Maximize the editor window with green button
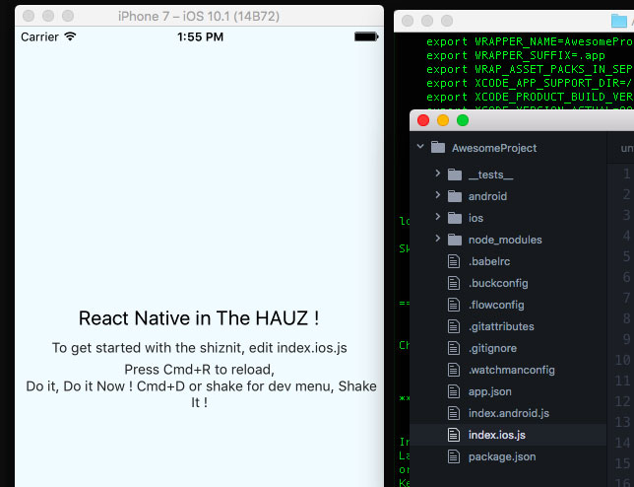Screen dimensions: 634x487 (463, 120)
